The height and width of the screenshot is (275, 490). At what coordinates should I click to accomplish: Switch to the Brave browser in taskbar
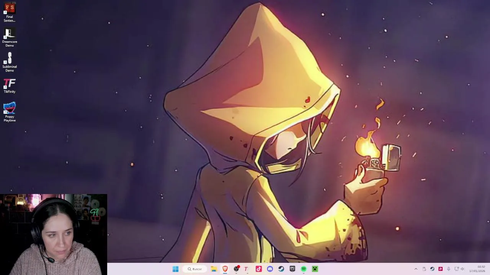point(225,269)
